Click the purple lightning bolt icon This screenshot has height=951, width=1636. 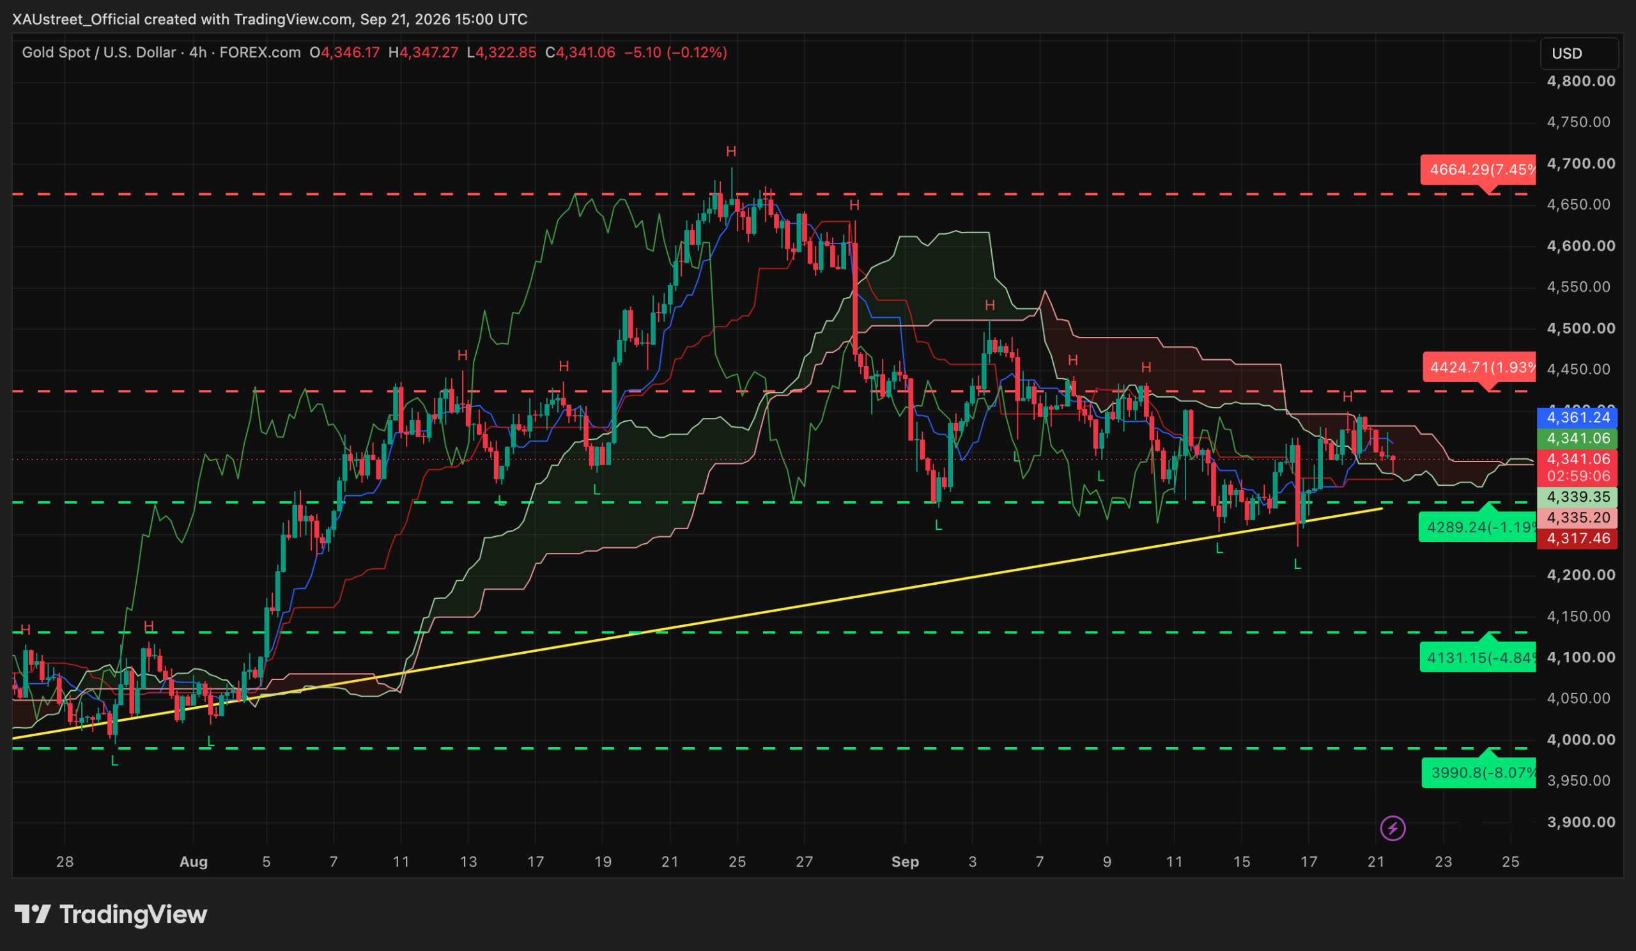pos(1393,828)
